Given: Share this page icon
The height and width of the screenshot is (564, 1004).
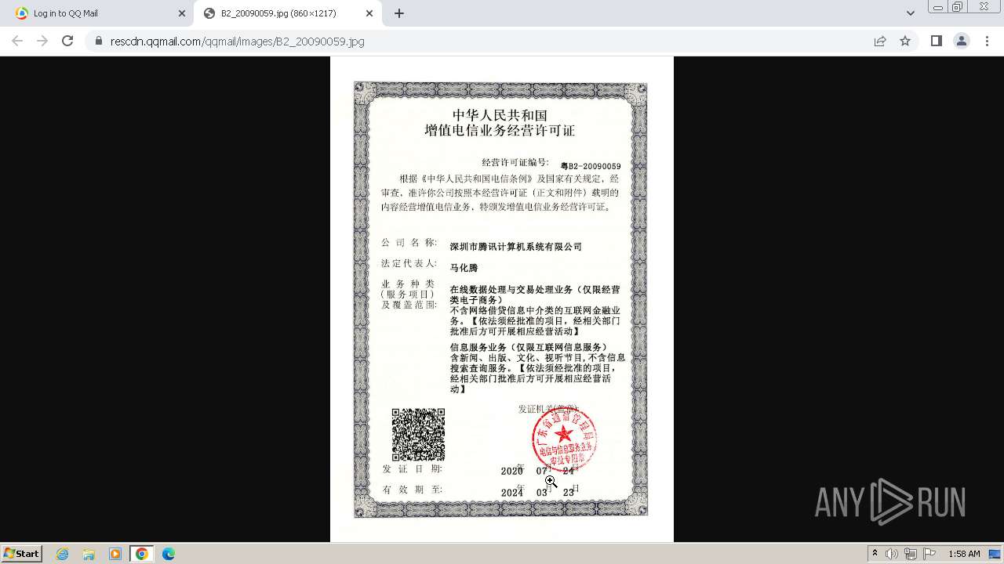Looking at the screenshot, I should (x=880, y=42).
